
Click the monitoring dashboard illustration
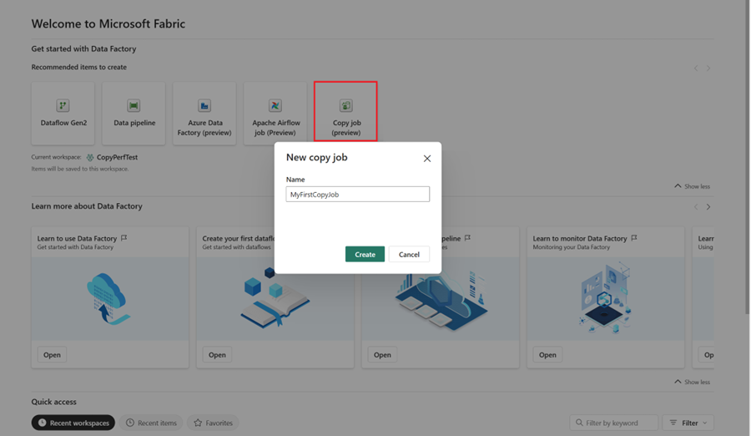click(x=606, y=299)
